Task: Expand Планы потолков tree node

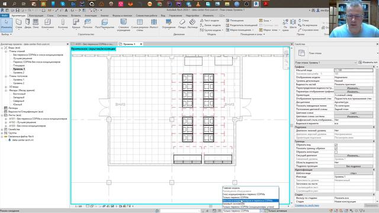Action: 6,76
